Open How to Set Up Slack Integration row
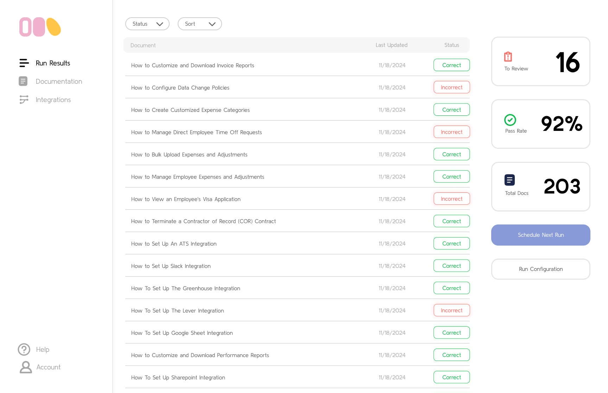 pyautogui.click(x=171, y=266)
